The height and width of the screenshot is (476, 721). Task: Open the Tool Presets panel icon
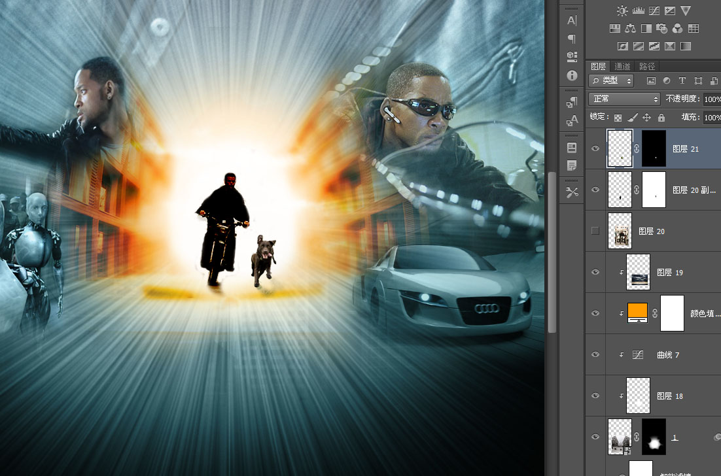pyautogui.click(x=572, y=192)
